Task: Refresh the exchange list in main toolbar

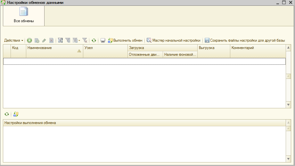Action: pos(94,40)
